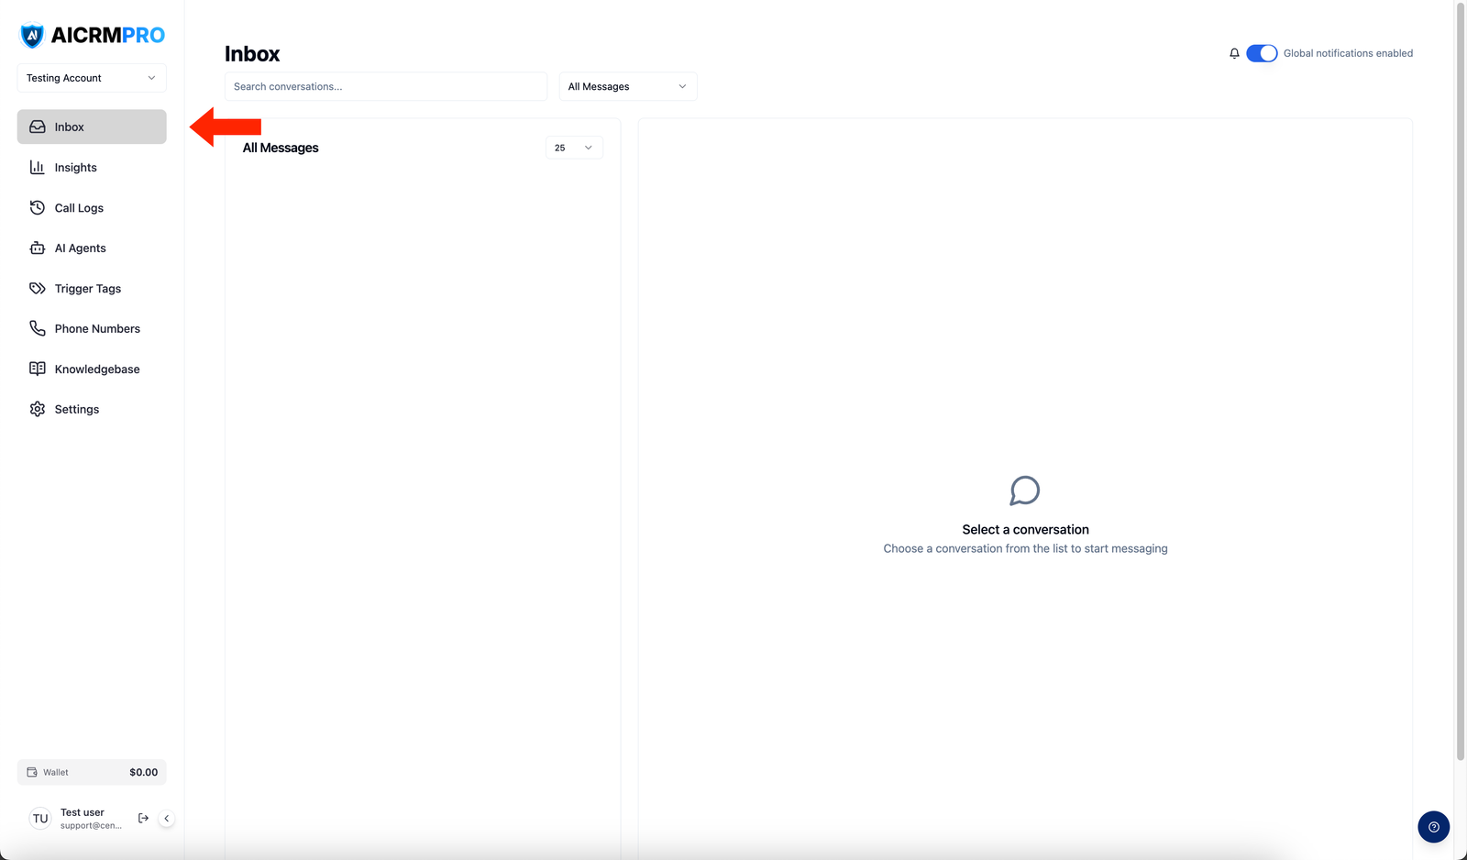Click the Trigger Tags tag icon

[x=38, y=288]
